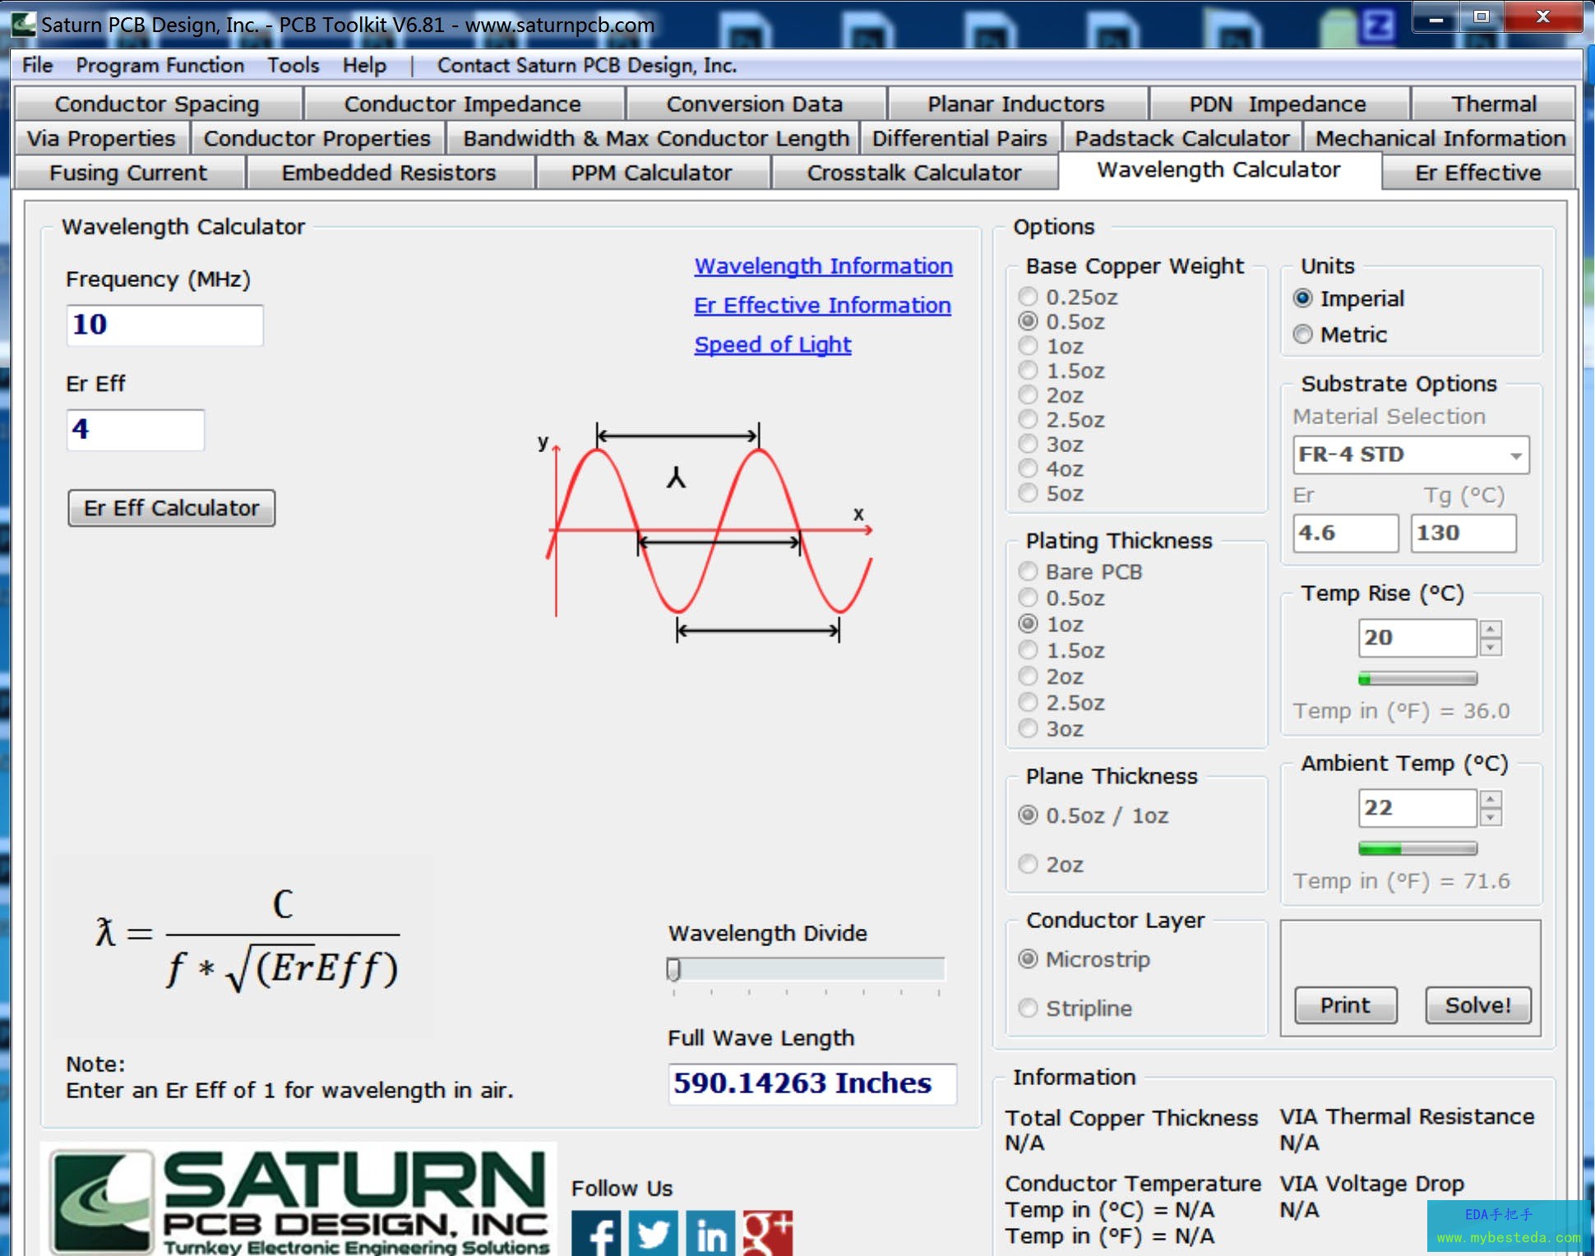
Task: Open the Google Plus icon
Action: coord(767,1233)
